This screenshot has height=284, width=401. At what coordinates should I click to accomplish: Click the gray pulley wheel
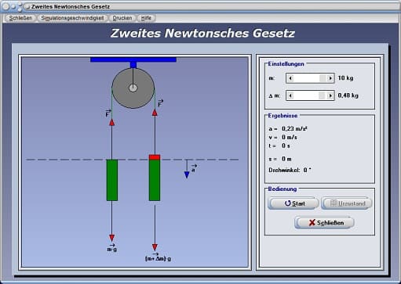tap(133, 88)
